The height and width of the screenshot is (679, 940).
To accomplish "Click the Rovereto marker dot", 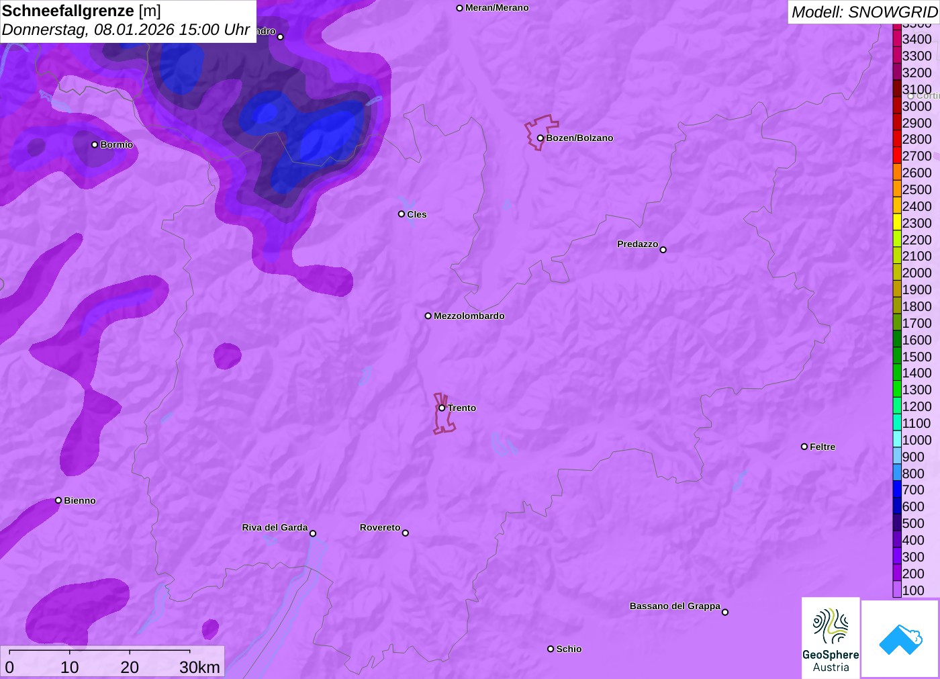I will 406,533.
